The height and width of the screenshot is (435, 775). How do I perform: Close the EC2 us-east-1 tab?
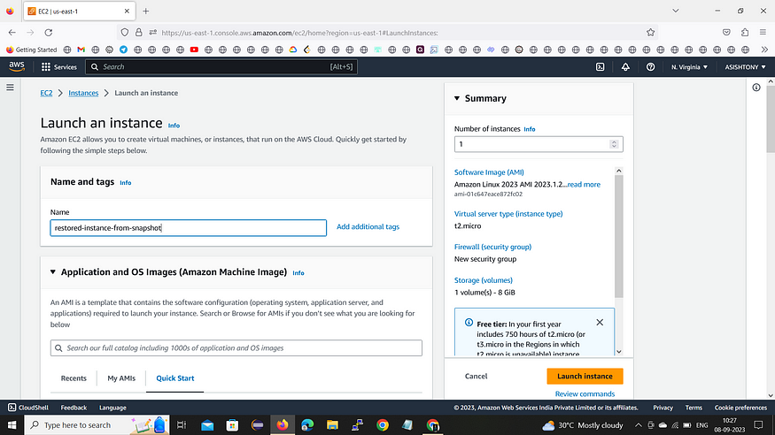(127, 11)
